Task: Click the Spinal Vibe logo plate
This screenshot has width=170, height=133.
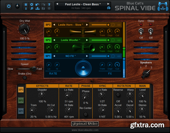Action: point(85,124)
